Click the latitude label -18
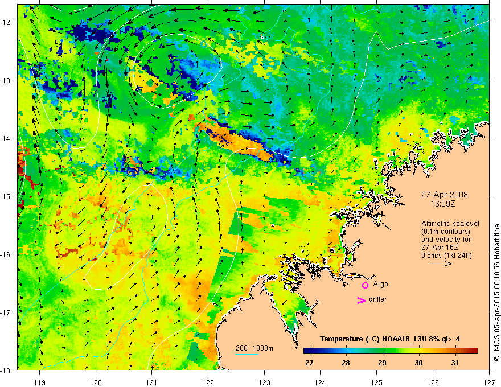The image size is (501, 387). click(6, 370)
